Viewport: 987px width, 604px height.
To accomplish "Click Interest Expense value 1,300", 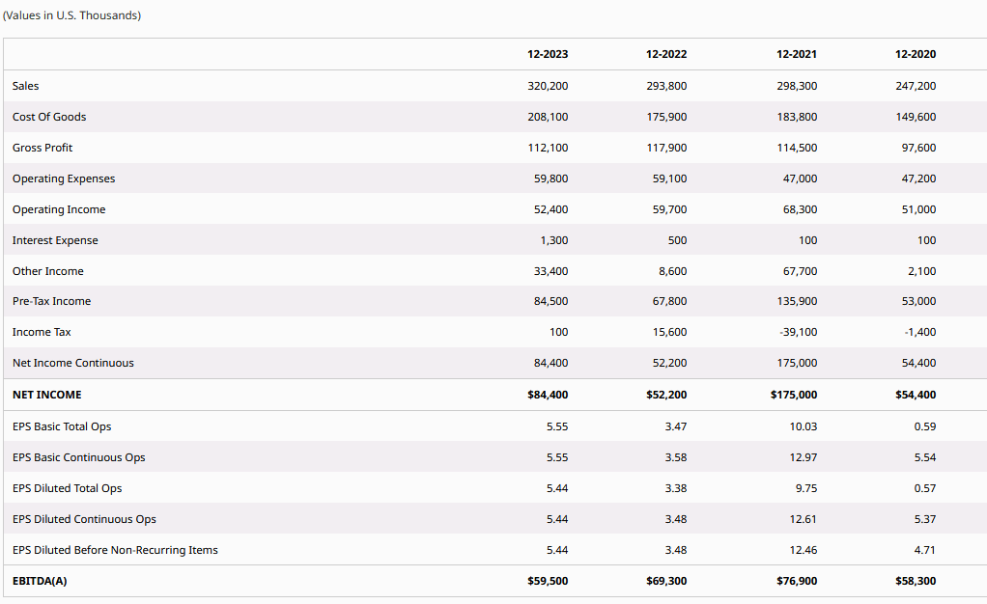I will (554, 239).
